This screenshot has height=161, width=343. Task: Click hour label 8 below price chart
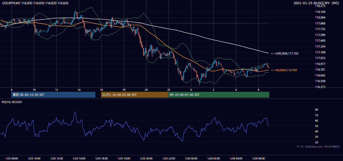tap(12, 90)
